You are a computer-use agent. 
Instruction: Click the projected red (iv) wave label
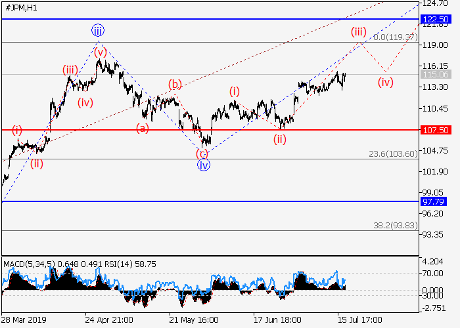tap(385, 82)
